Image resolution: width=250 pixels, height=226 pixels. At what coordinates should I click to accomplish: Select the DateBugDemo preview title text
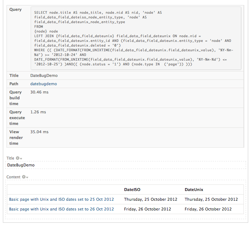coord(21,165)
